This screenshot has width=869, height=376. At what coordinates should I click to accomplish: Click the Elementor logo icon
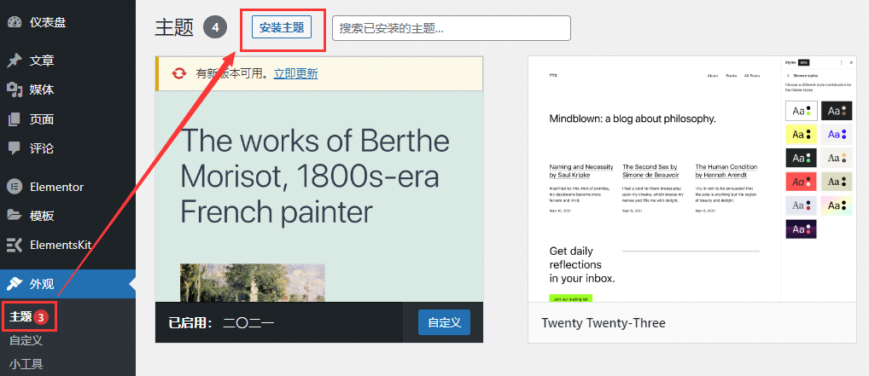click(x=14, y=186)
